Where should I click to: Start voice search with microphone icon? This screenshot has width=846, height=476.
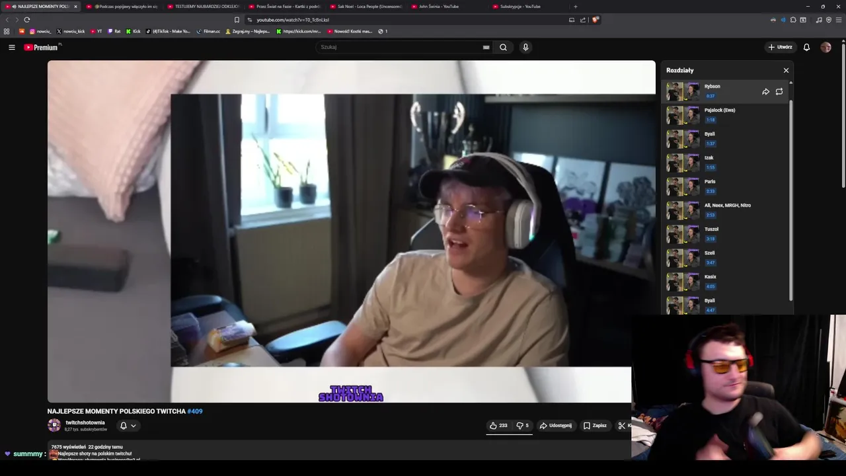pyautogui.click(x=525, y=47)
